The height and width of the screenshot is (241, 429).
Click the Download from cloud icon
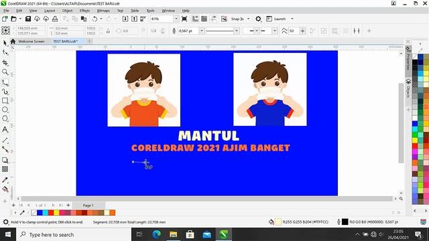pyautogui.click(x=37, y=19)
